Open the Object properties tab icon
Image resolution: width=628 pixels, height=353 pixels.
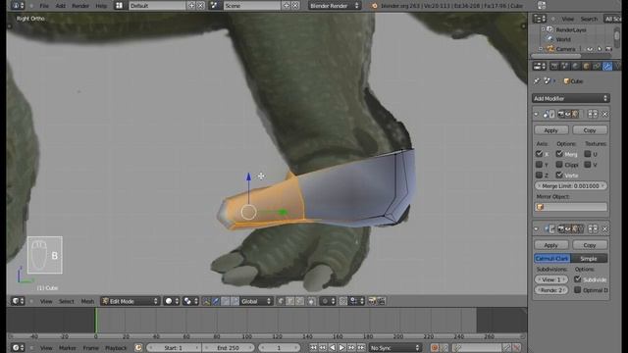click(x=587, y=66)
